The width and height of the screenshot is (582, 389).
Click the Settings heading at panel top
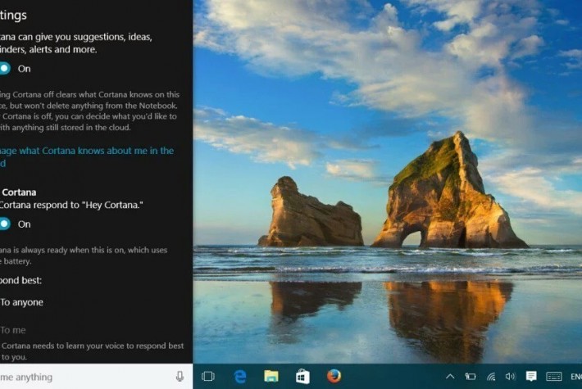(13, 15)
